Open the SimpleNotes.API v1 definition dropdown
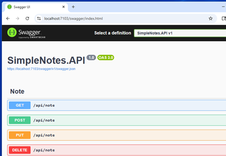 pos(180,33)
